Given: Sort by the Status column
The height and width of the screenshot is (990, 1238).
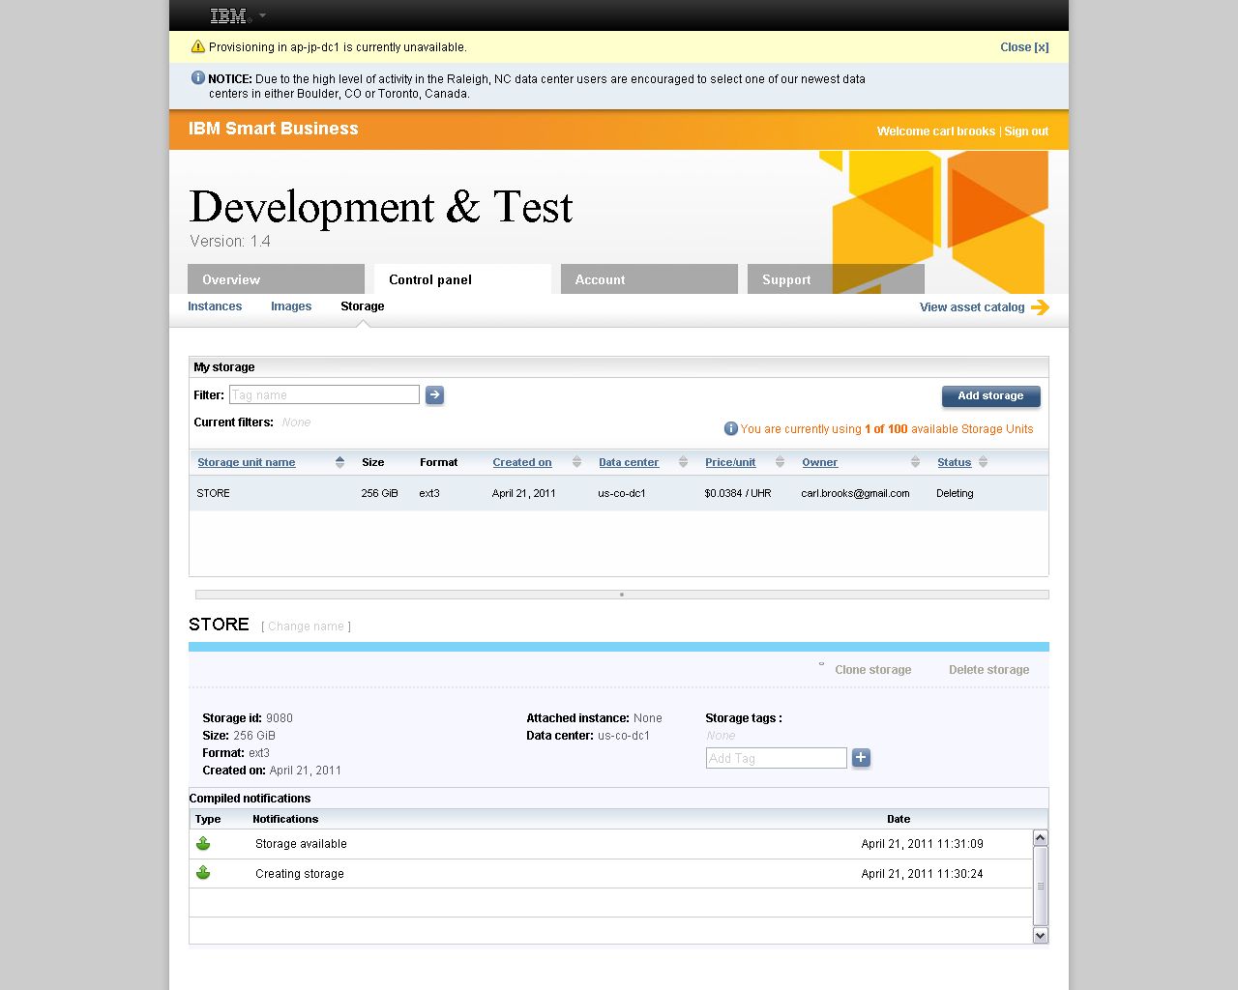Looking at the screenshot, I should 954,462.
